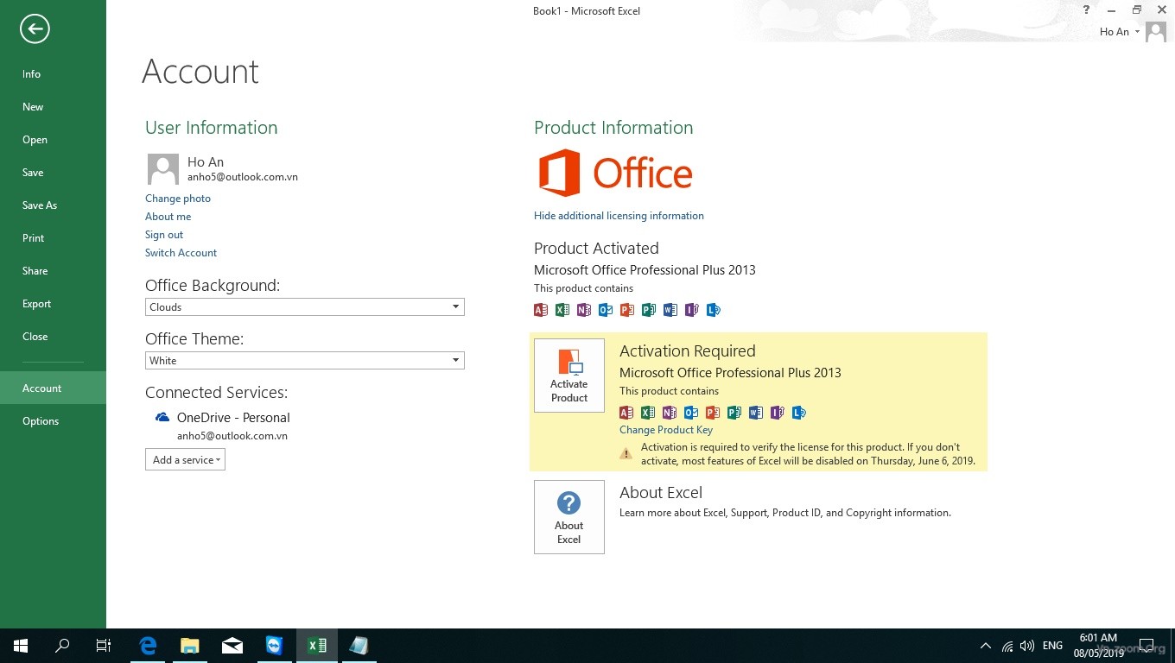
Task: Select Save As in the backstage menu
Action: [40, 205]
